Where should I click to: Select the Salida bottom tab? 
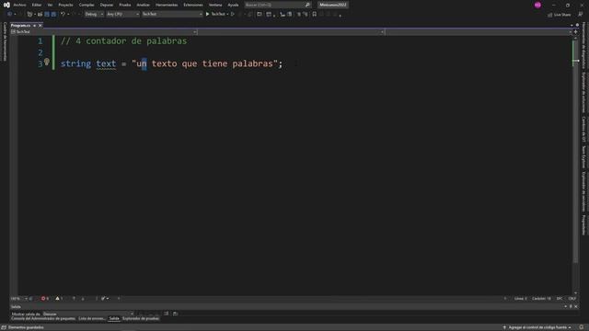[114, 319]
